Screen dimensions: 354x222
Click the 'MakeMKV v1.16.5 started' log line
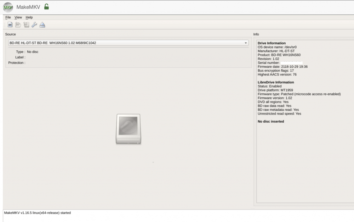[38, 213]
